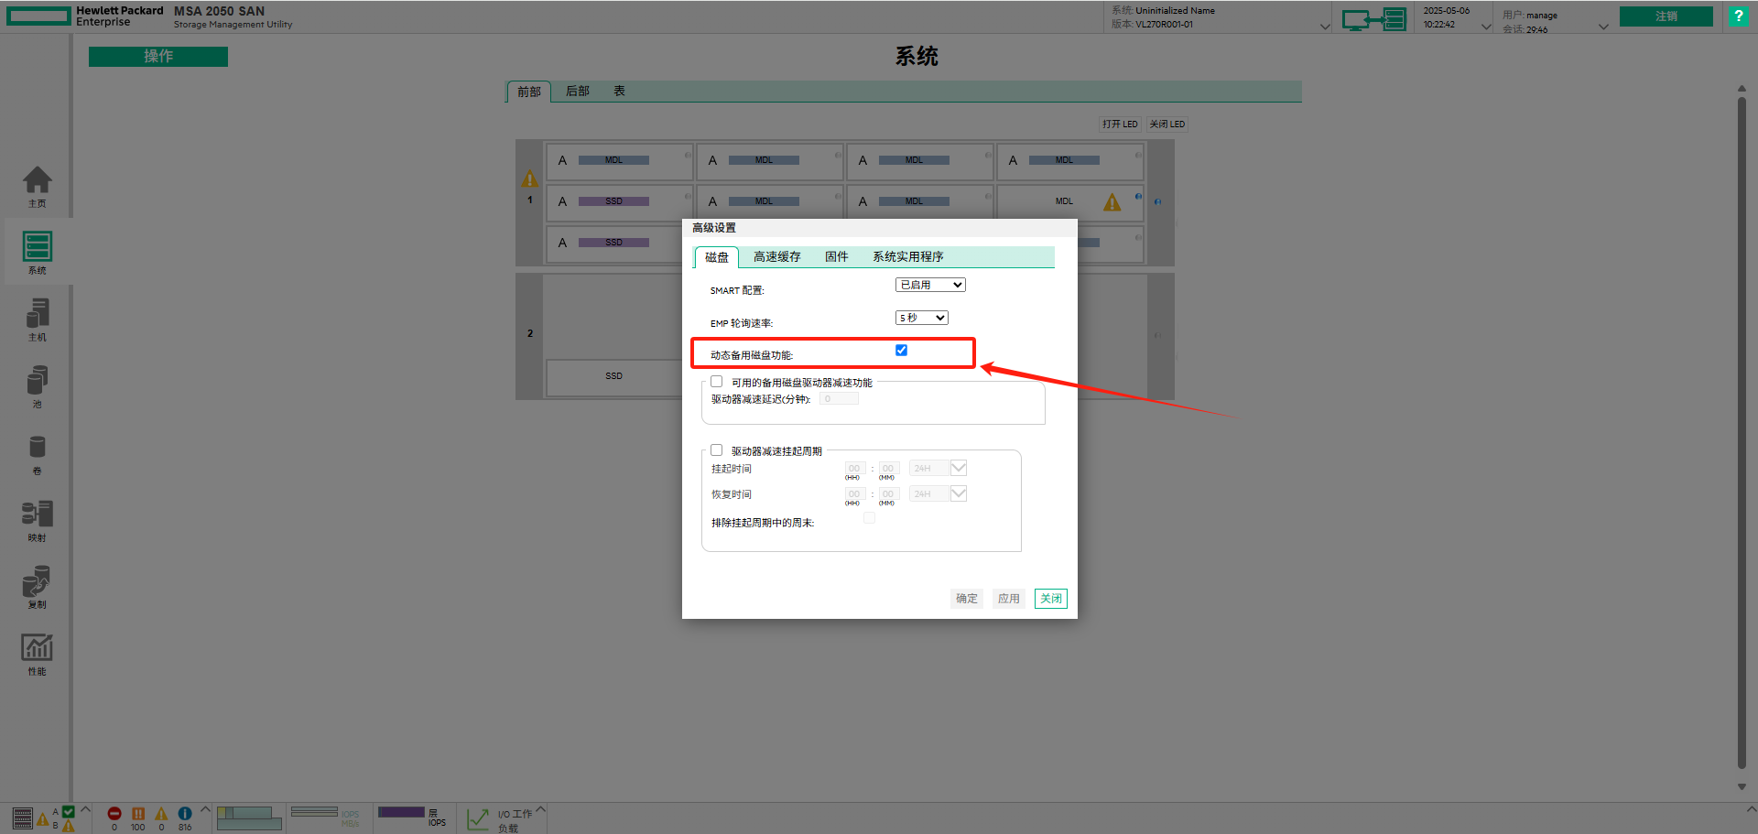
Task: Click the 应用 apply button
Action: 1009,599
